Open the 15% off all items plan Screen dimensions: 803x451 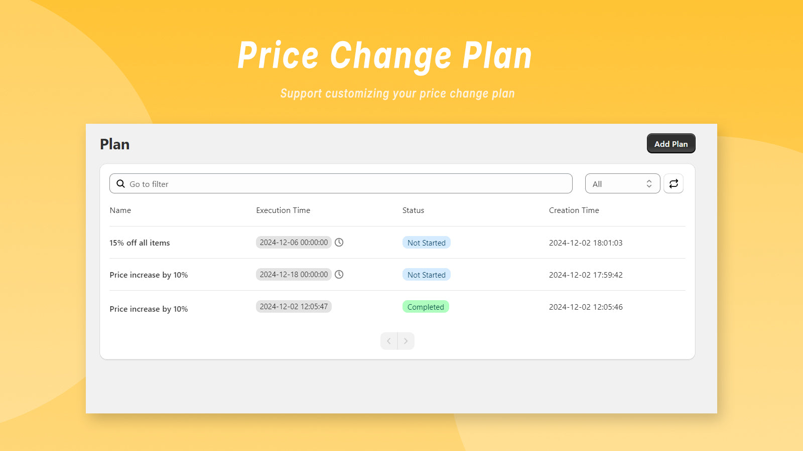point(140,243)
